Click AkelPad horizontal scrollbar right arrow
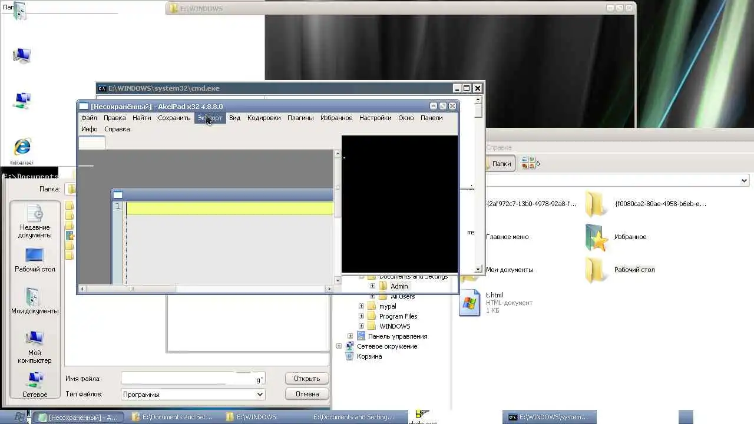 click(329, 289)
